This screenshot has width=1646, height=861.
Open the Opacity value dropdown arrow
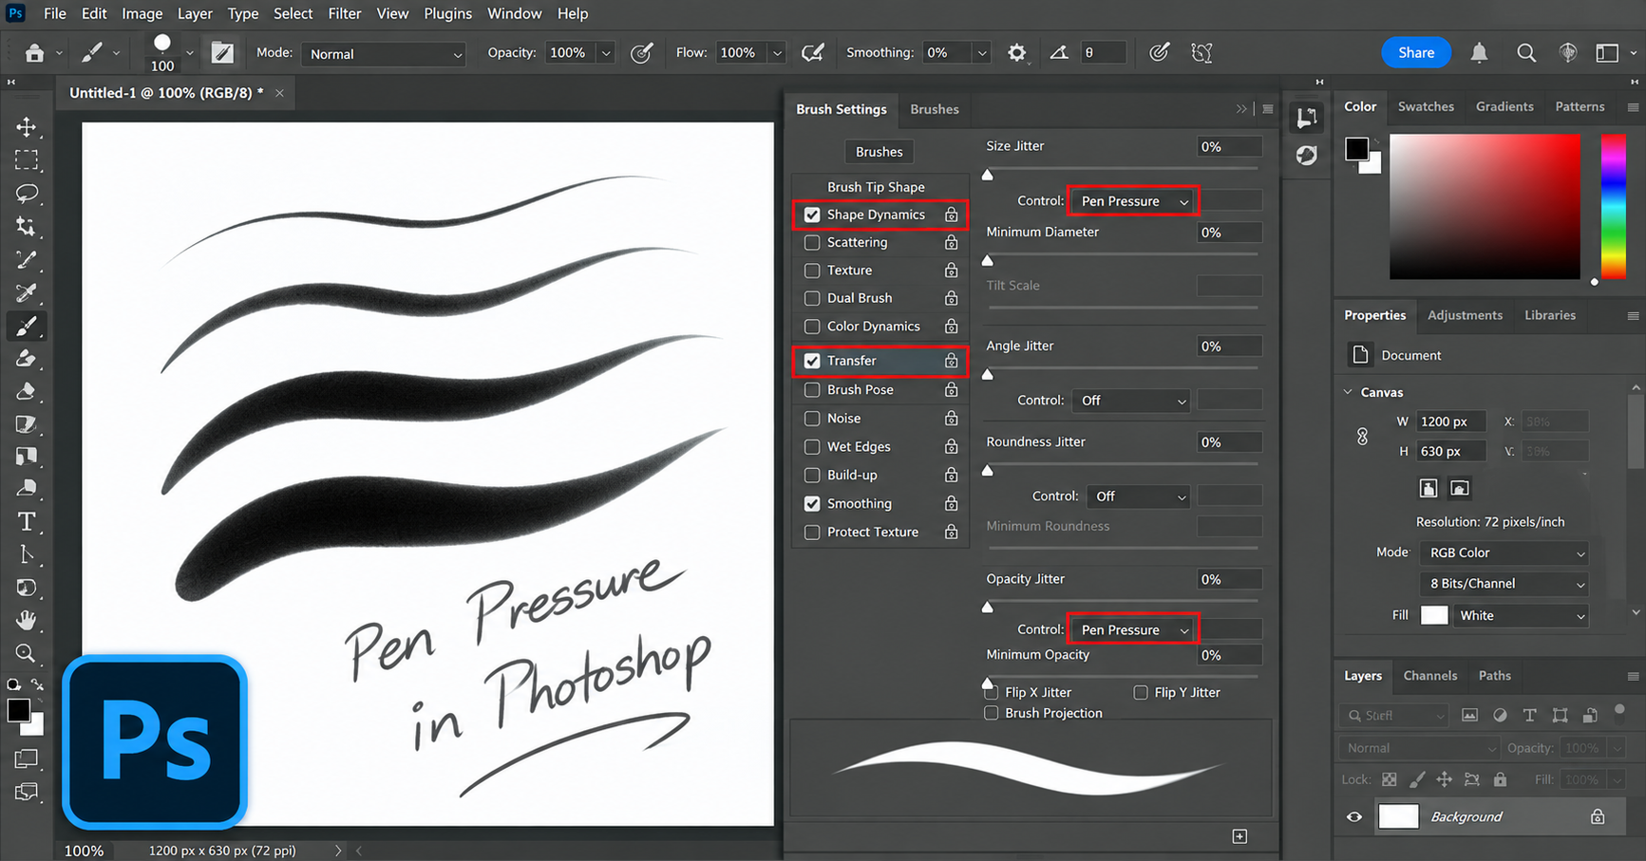606,53
